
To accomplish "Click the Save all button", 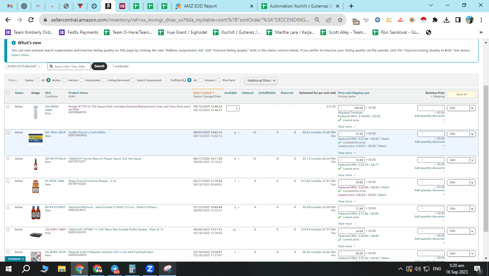I will click(461, 94).
